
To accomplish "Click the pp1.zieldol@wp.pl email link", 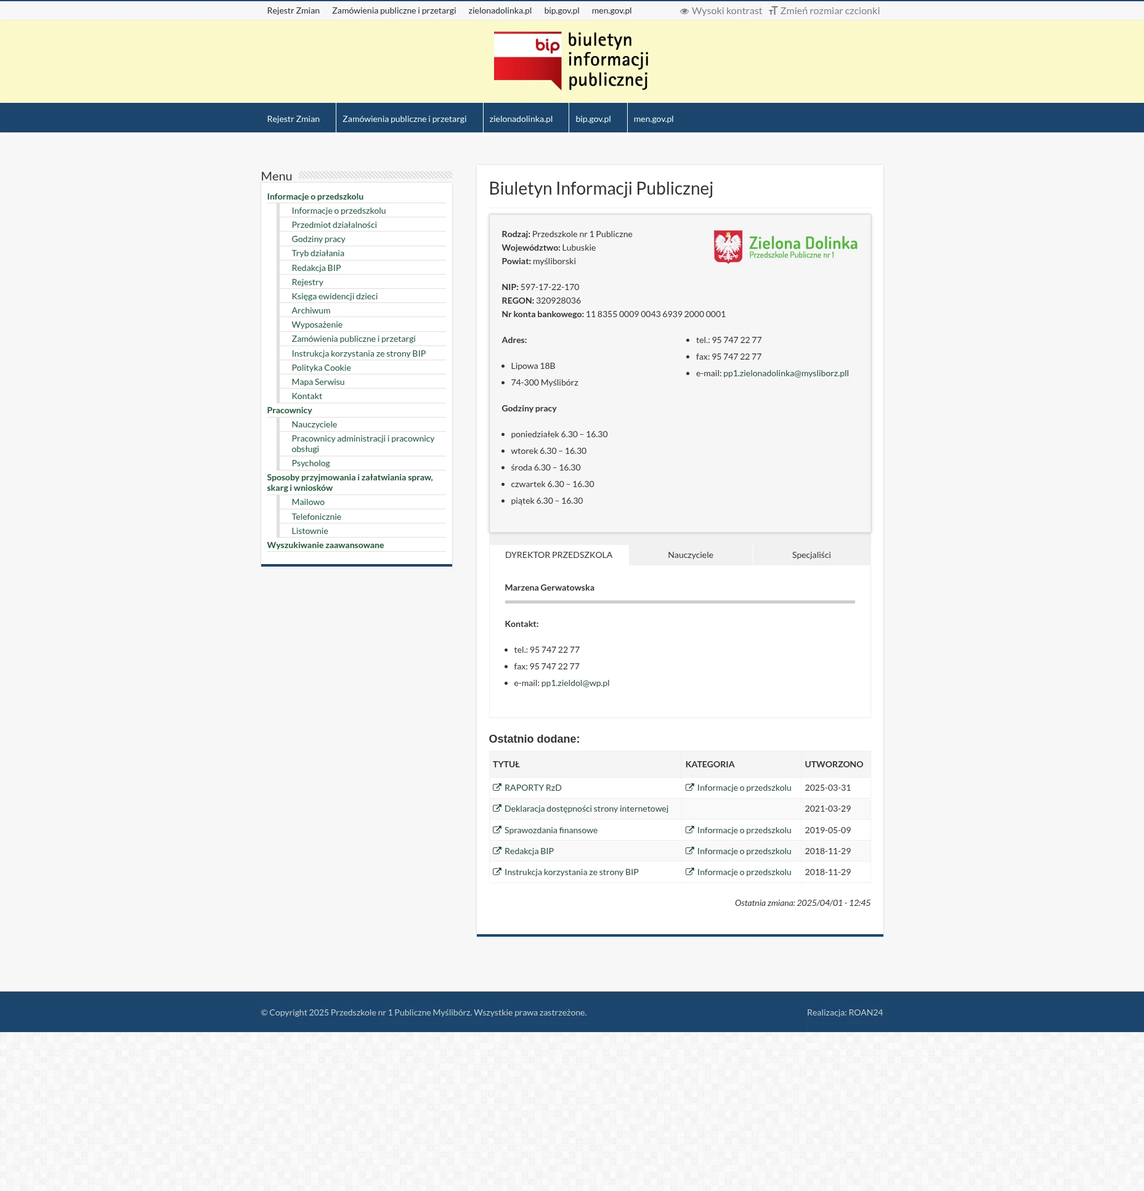I will tap(575, 683).
